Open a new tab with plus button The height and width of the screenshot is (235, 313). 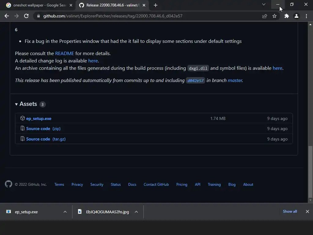(x=156, y=5)
